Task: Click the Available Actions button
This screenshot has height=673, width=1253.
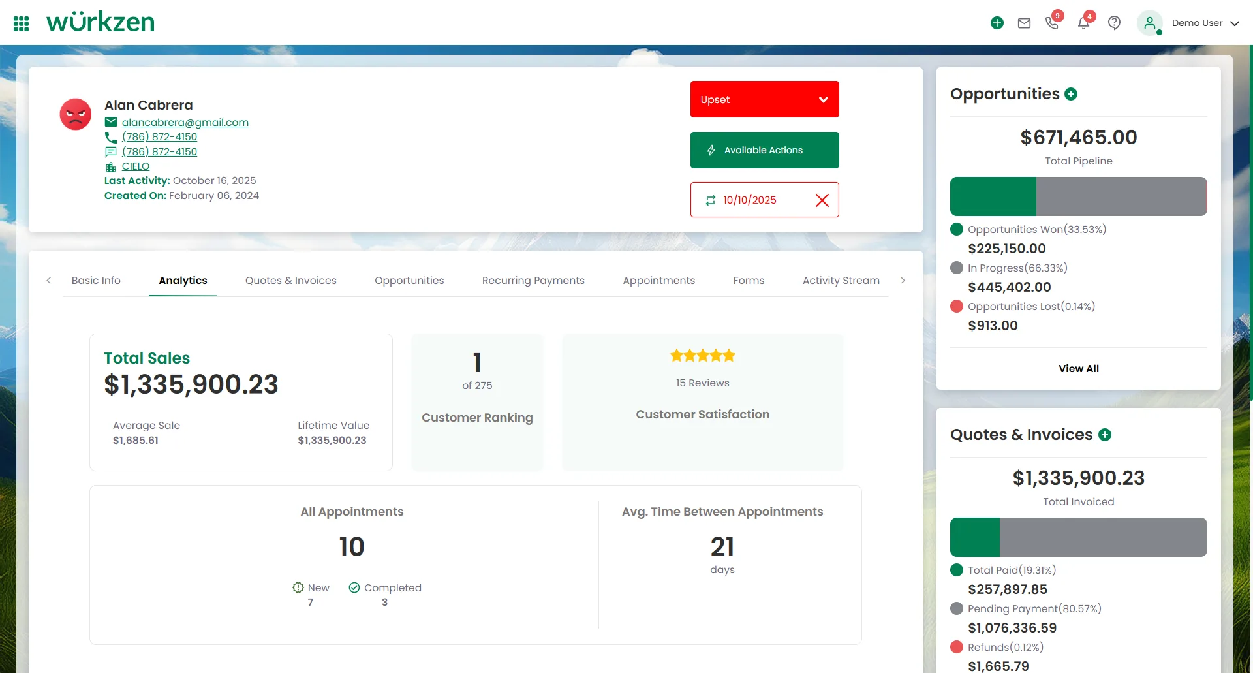Action: click(764, 150)
